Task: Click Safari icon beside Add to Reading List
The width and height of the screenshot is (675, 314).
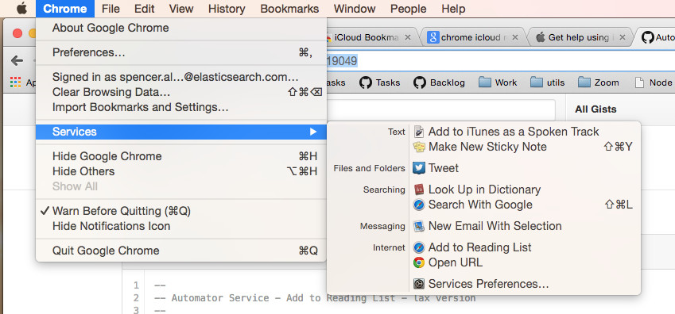Action: (419, 248)
